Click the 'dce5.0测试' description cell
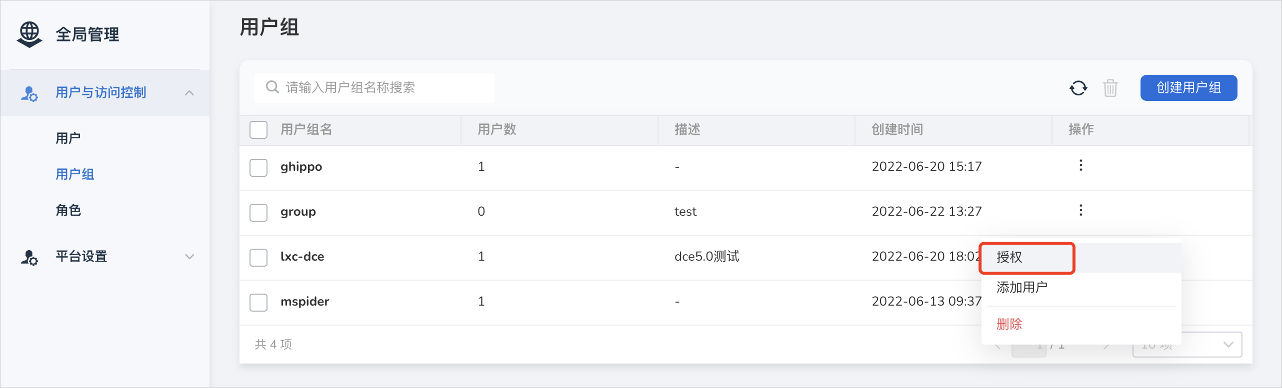This screenshot has height=388, width=1282. coord(707,257)
